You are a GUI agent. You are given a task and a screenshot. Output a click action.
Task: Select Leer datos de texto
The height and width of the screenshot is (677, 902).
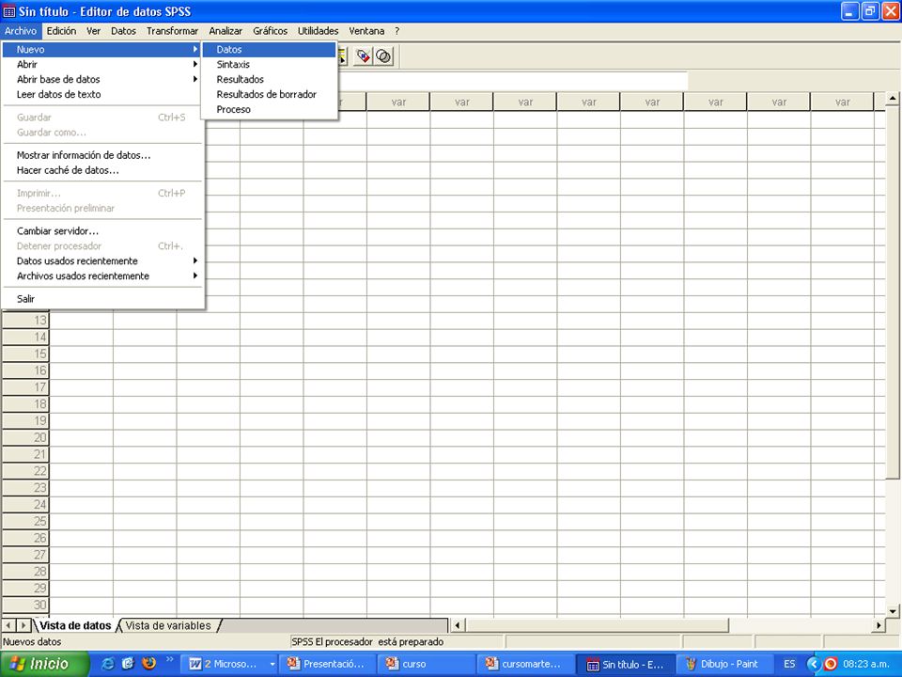[102, 94]
